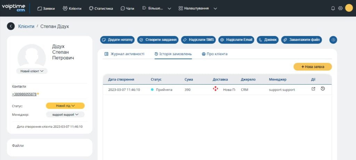356x160 pixels.
Task: Click the Степан Дідух breadcrumb text
Action: coord(55,26)
